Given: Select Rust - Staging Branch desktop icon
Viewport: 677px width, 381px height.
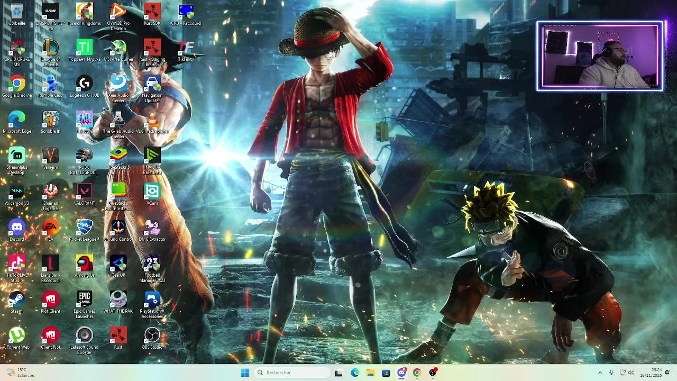Looking at the screenshot, I should pyautogui.click(x=152, y=53).
